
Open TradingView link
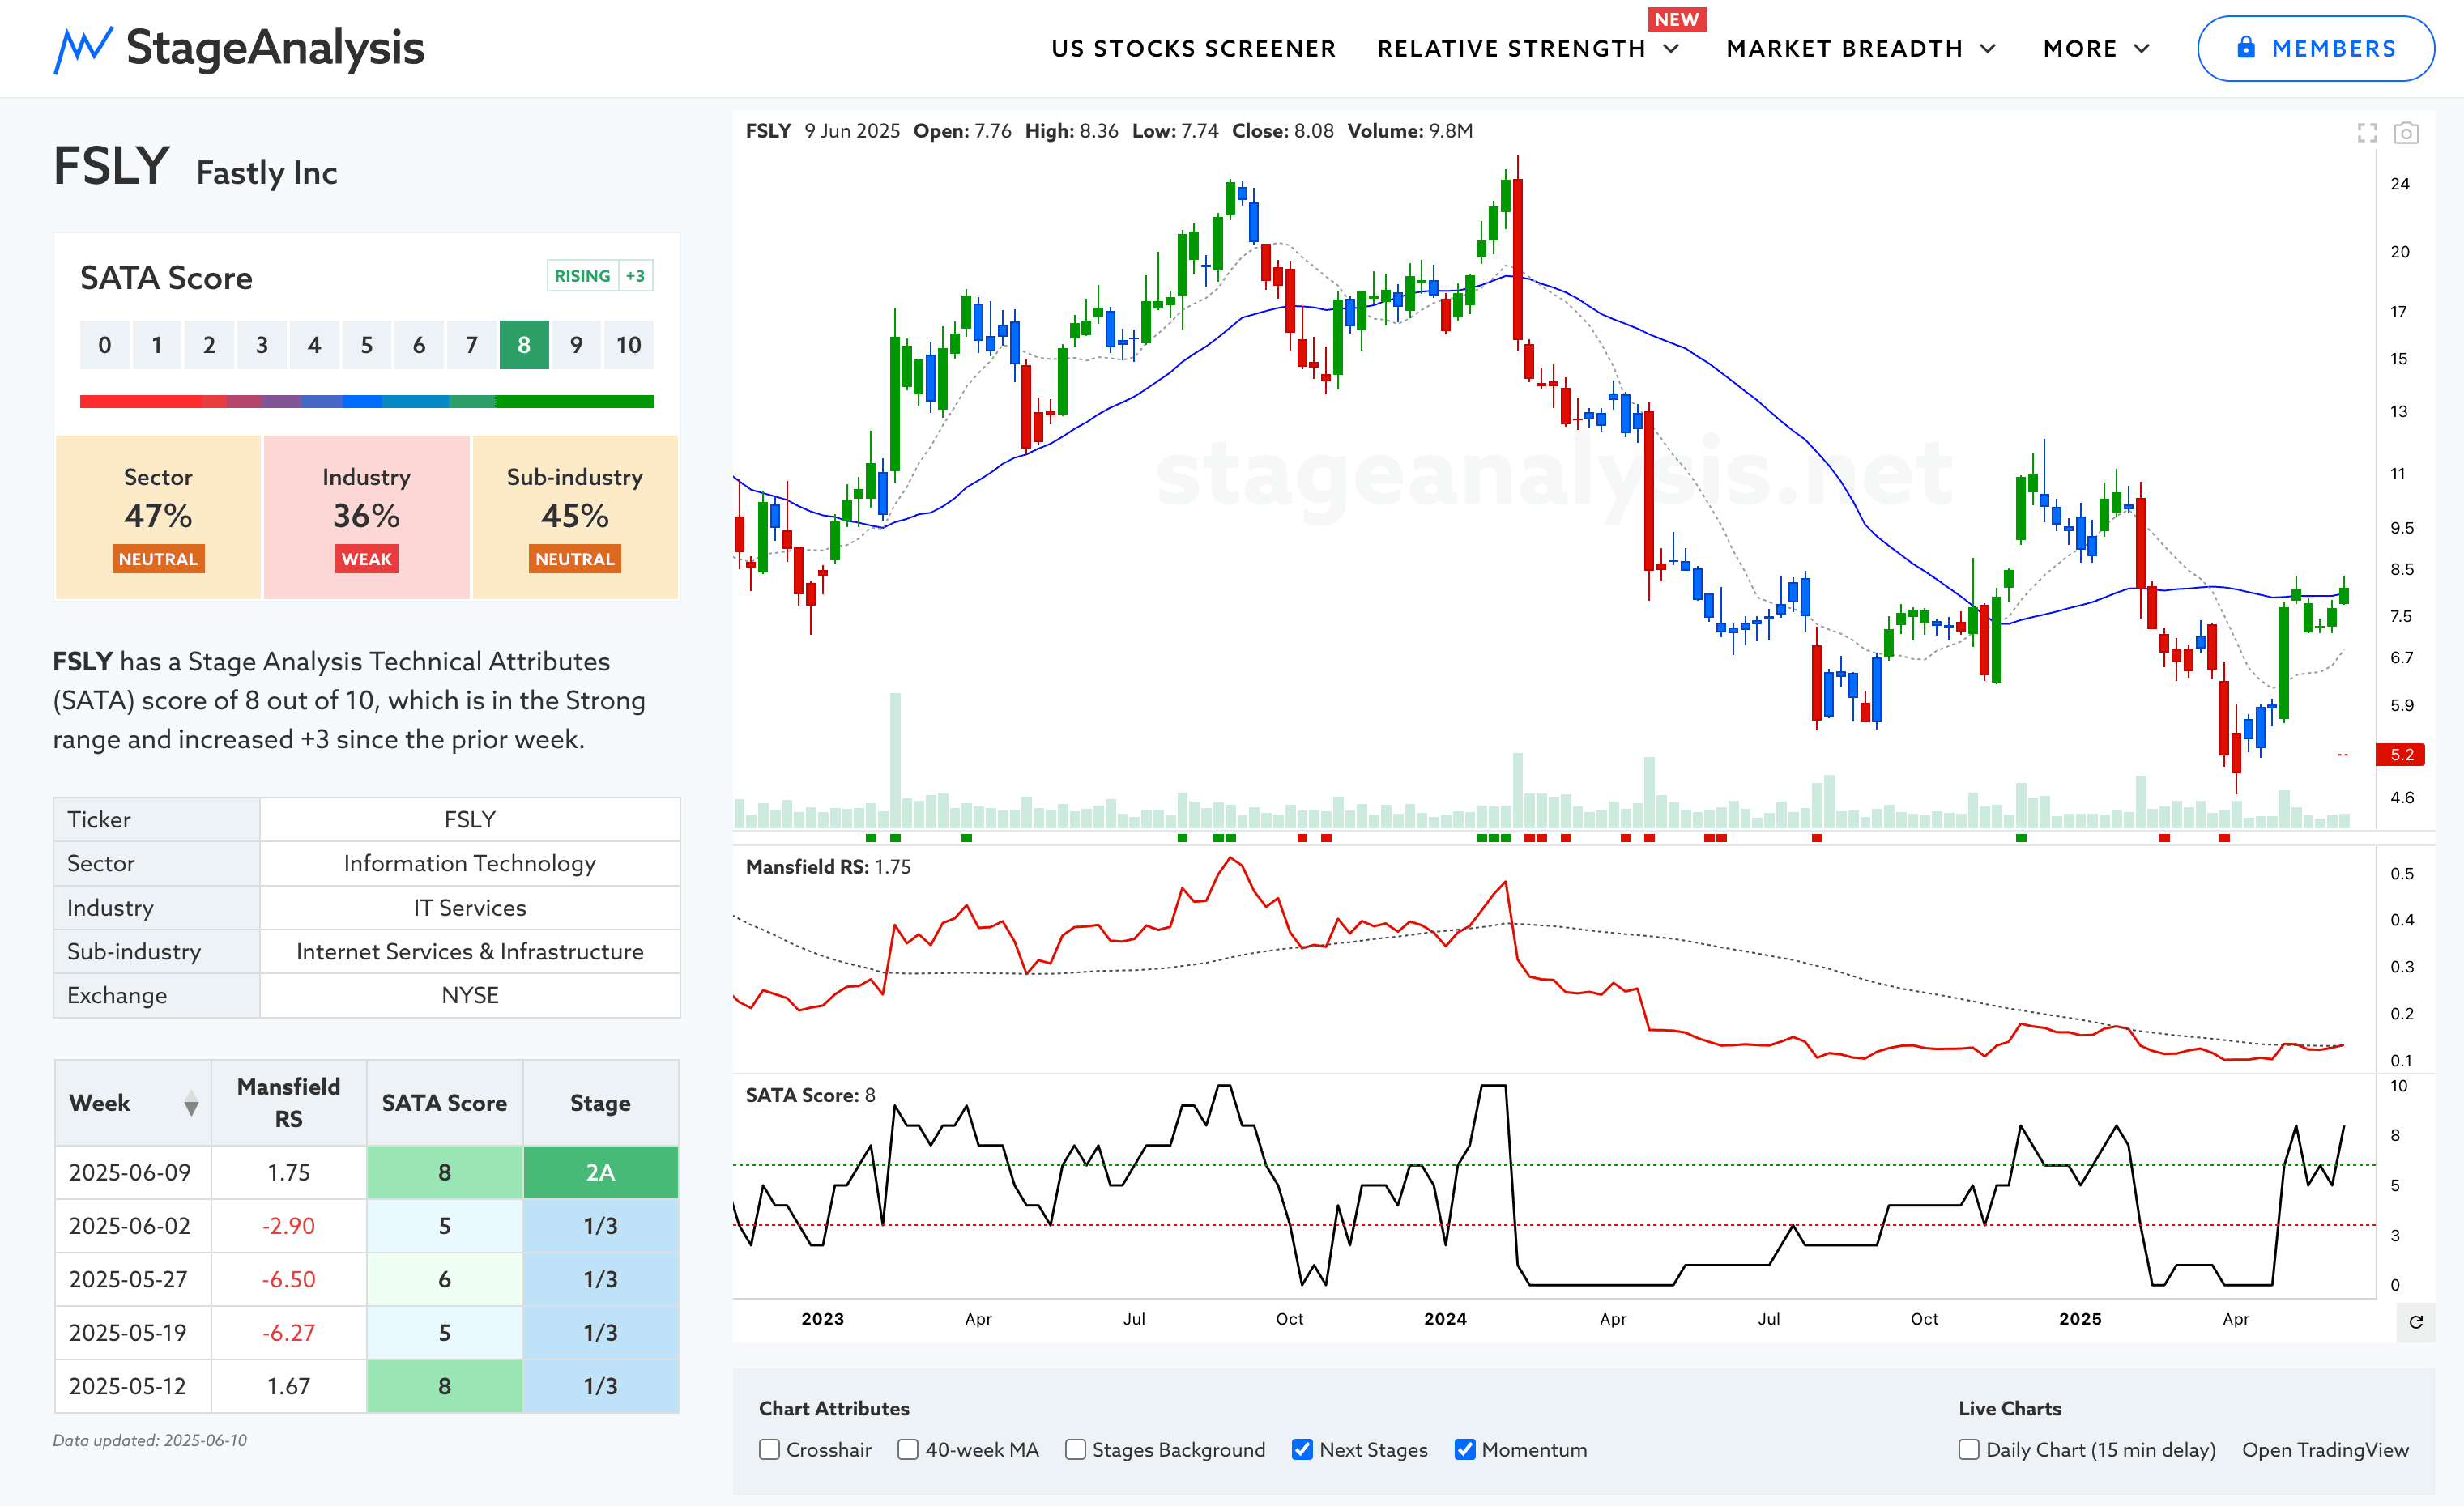pos(2325,1449)
